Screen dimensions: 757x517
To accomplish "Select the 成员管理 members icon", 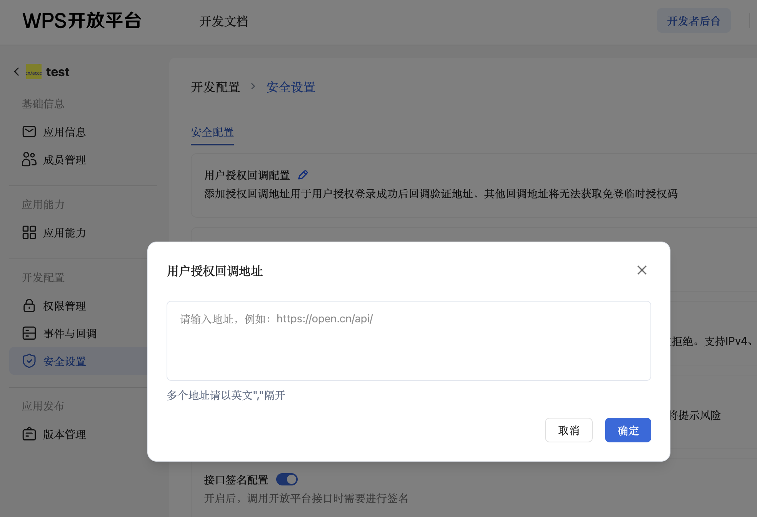I will (x=28, y=160).
